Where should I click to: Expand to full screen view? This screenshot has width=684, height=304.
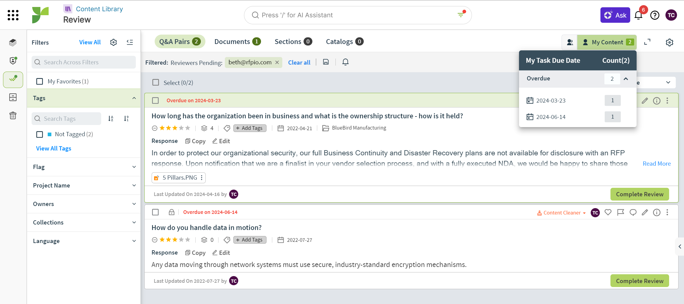click(648, 42)
